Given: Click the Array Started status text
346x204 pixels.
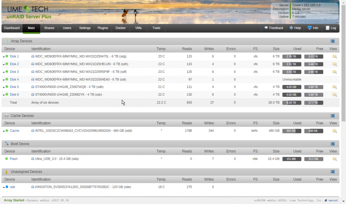Looking at the screenshot, I should (x=14, y=200).
